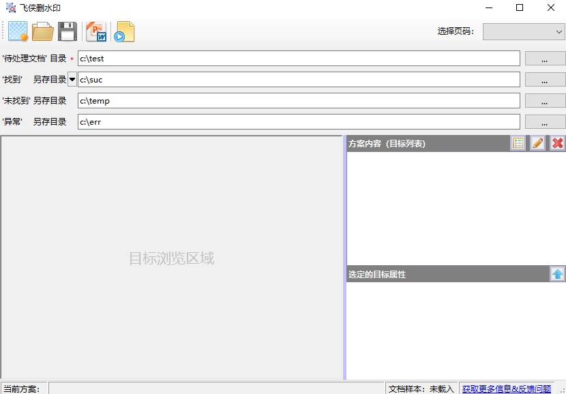Image resolution: width=566 pixels, height=394 pixels.
Task: Click the browse button for c:\suc path
Action: 545,80
